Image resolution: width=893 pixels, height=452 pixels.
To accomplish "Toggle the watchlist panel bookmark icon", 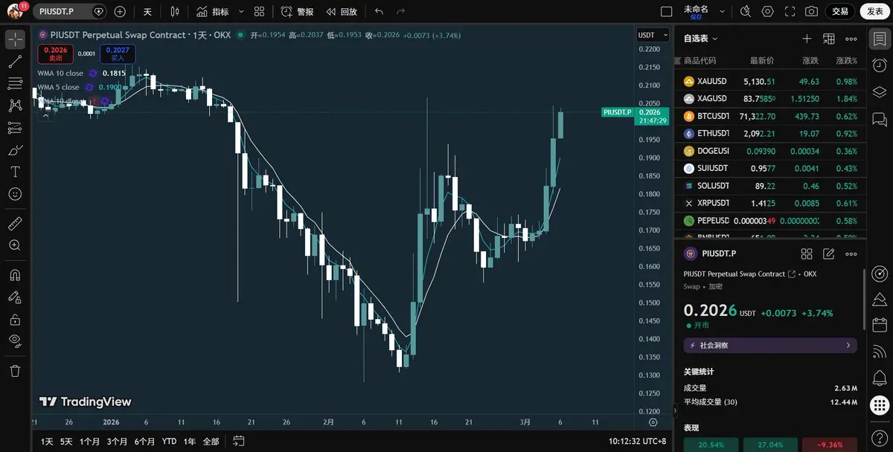I will (879, 39).
